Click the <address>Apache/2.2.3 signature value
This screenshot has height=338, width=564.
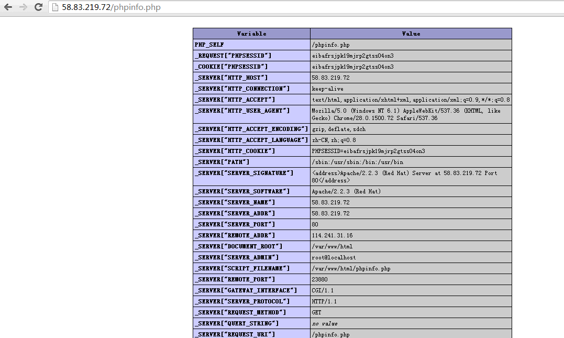(x=404, y=177)
